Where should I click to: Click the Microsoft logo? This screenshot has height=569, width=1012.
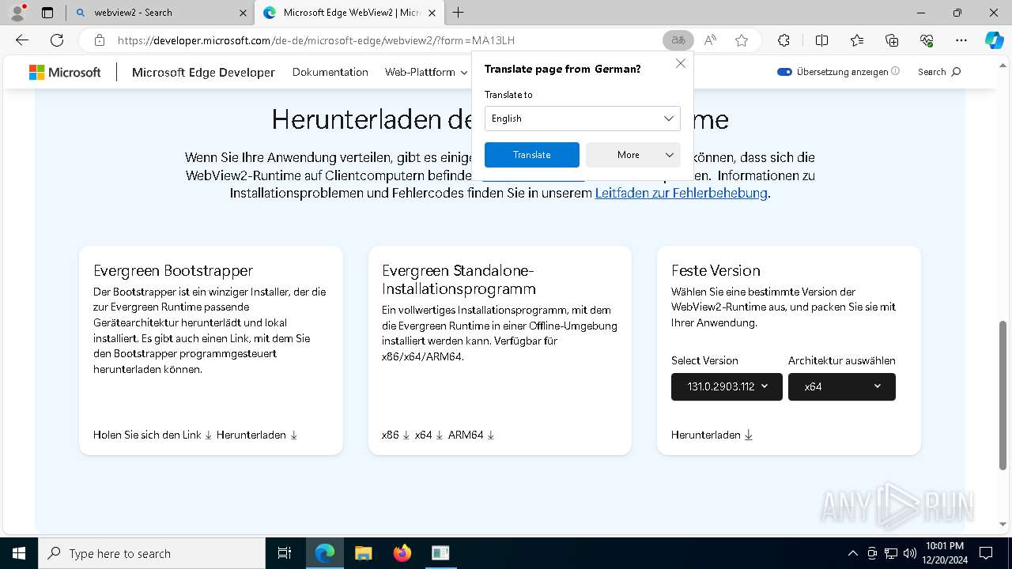coord(65,72)
